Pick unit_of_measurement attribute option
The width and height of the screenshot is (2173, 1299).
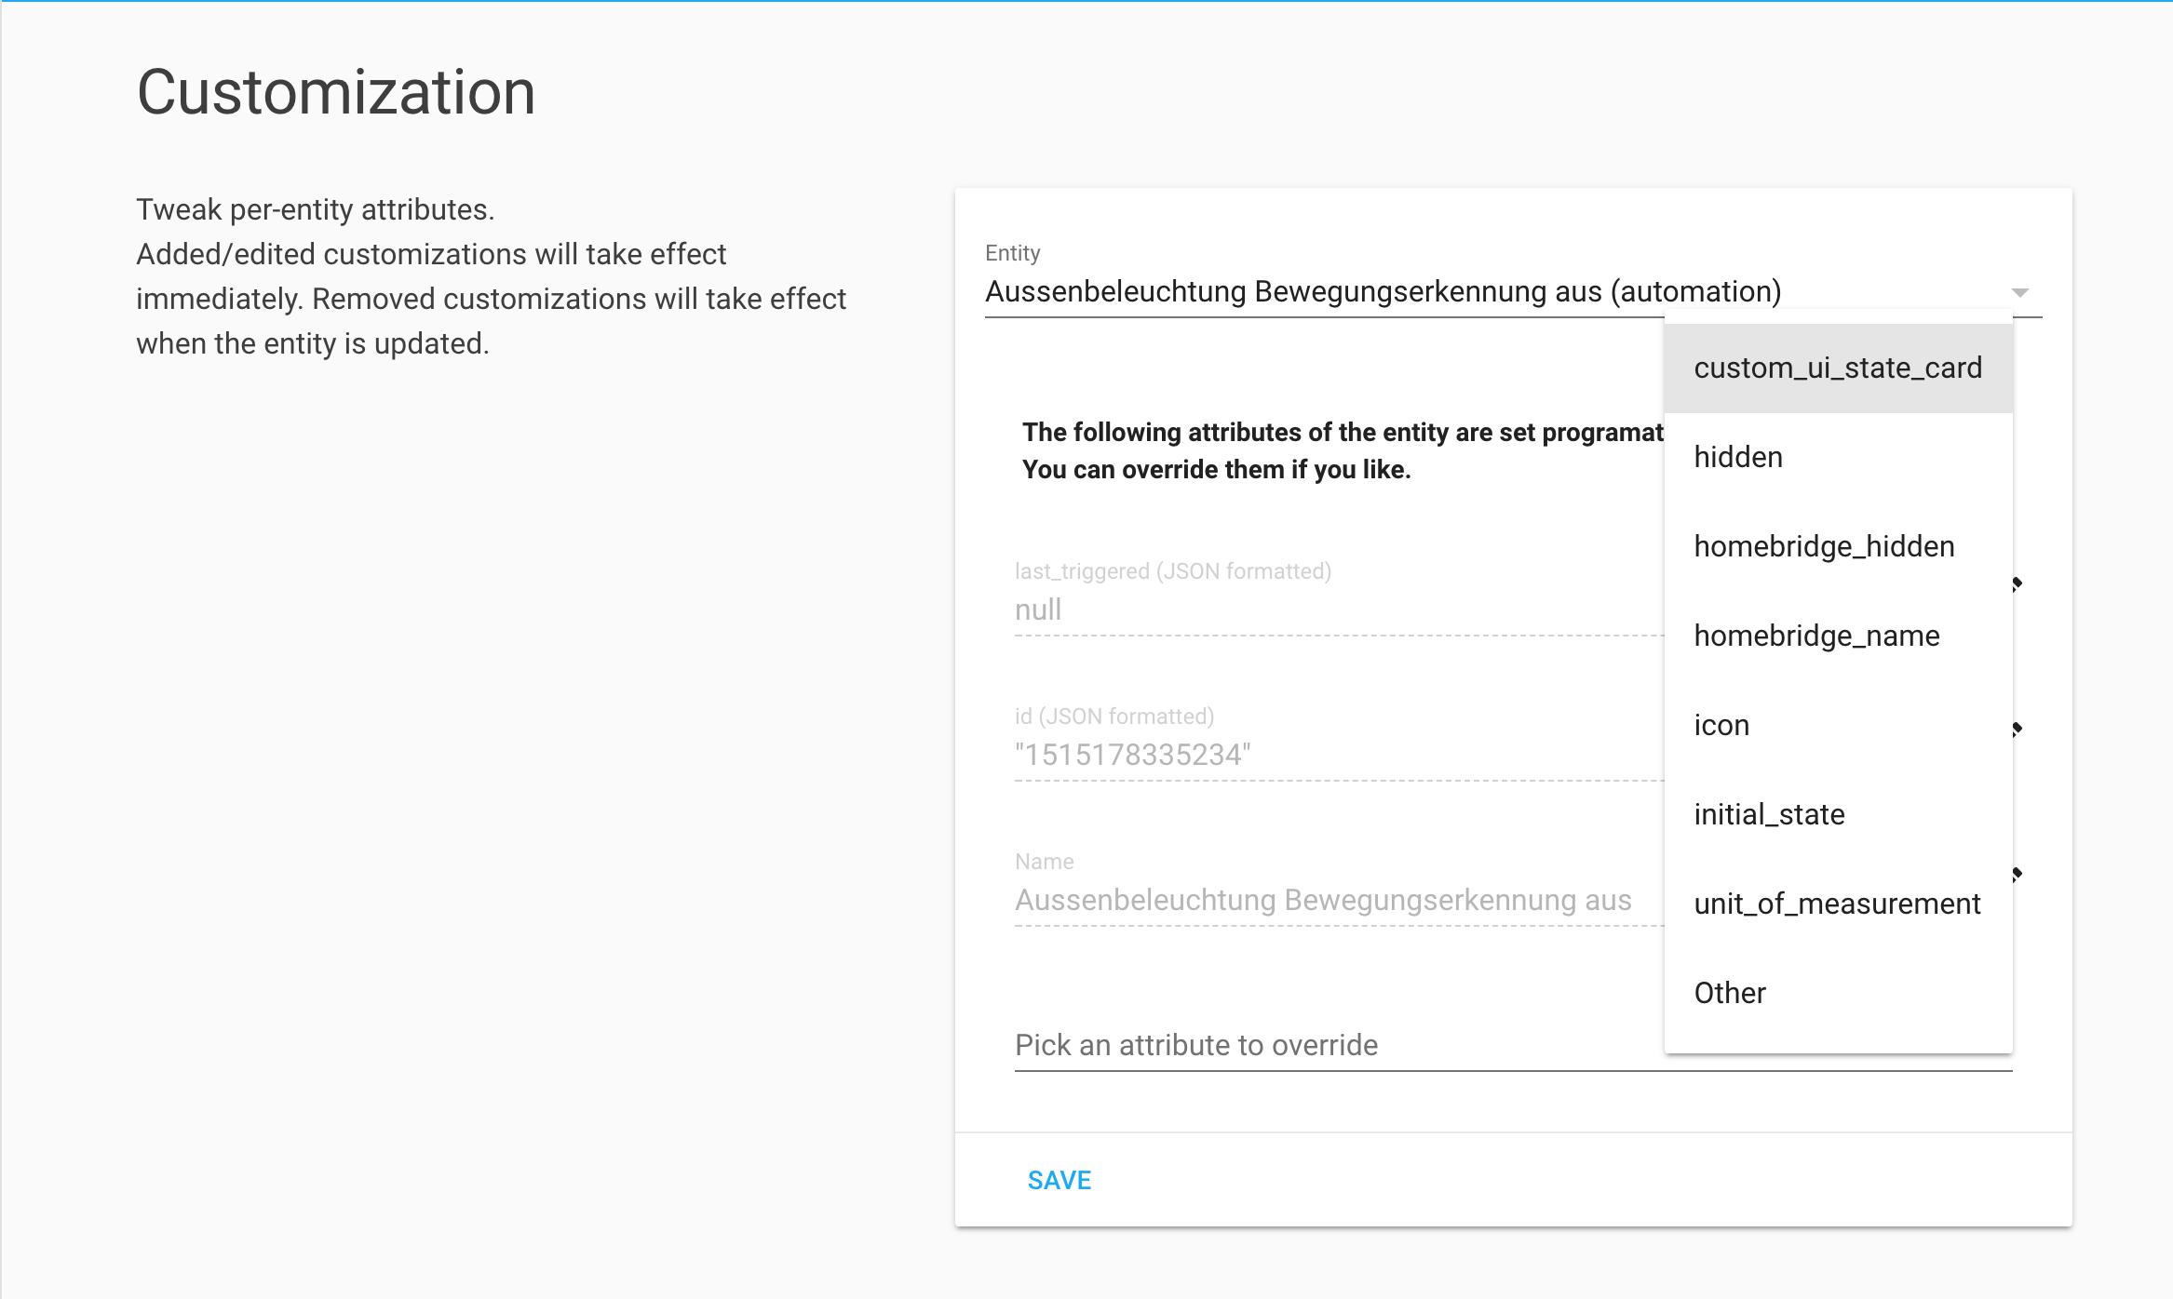tap(1837, 904)
